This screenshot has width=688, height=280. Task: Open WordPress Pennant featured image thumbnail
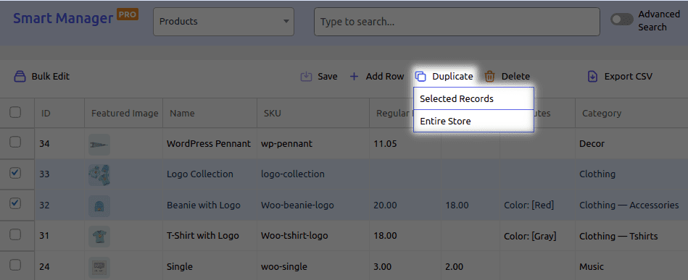pyautogui.click(x=99, y=145)
